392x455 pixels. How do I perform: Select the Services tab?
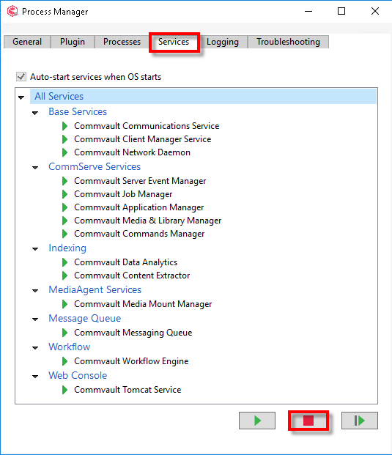pyautogui.click(x=174, y=42)
